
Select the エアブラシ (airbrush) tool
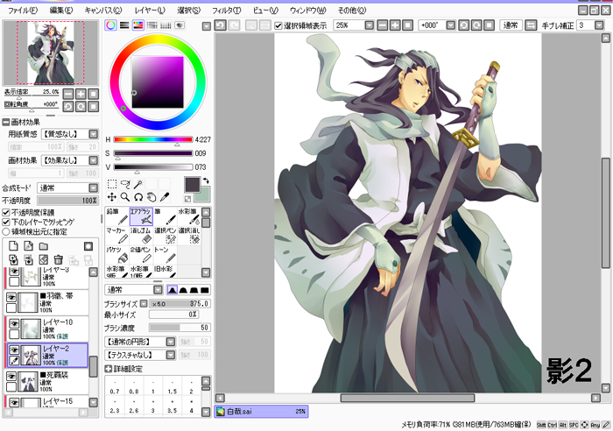pyautogui.click(x=141, y=215)
